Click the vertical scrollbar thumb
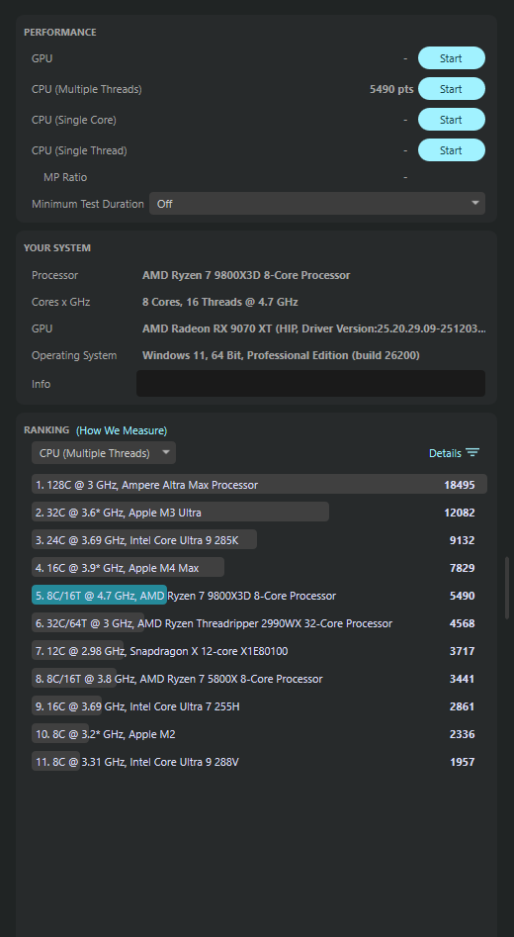Screen dimensions: 514x937 pos(507,587)
